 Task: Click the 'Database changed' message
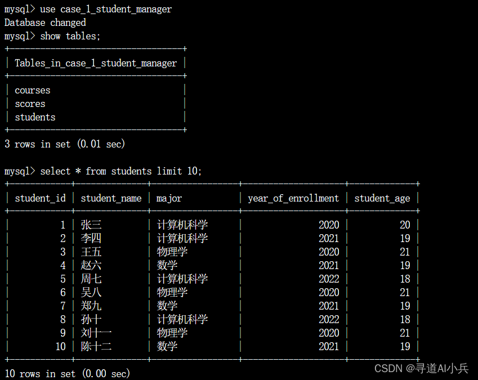click(x=45, y=23)
